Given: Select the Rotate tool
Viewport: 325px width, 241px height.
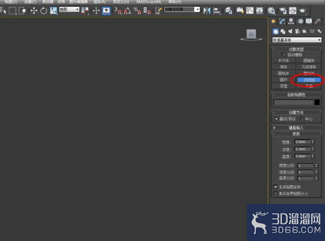Looking at the screenshot, I should coord(43,10).
